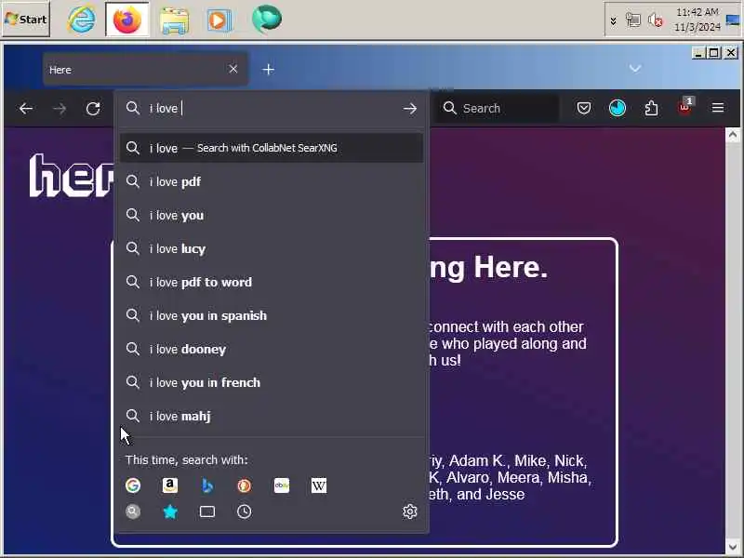Click the Firefox taskbar button
Viewport: 744px width, 558px height.
[127, 20]
